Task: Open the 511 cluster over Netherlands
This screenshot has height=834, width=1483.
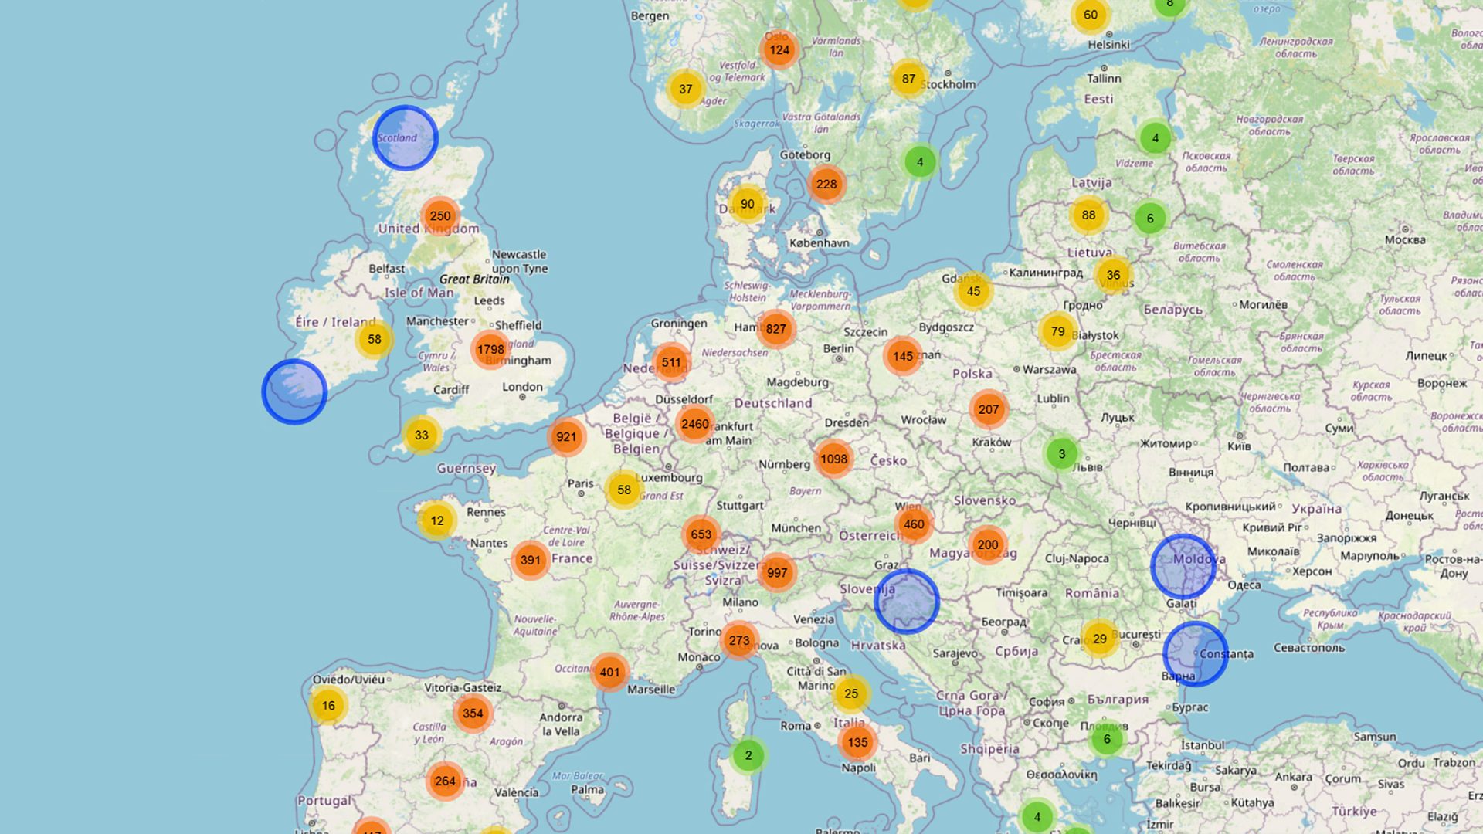Action: click(671, 362)
